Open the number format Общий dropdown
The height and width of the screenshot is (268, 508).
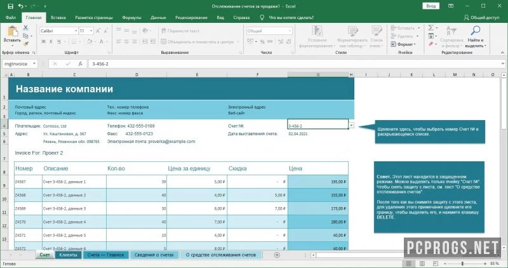coord(290,30)
